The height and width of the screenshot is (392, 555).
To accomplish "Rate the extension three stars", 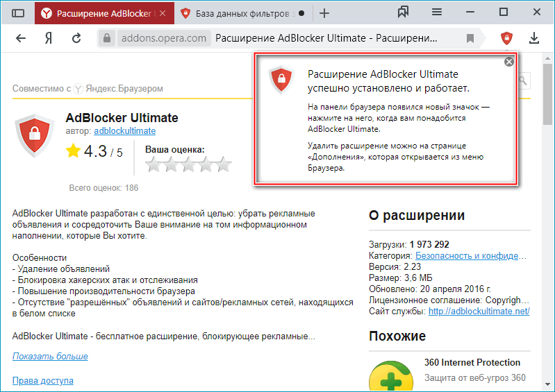I will click(x=189, y=164).
